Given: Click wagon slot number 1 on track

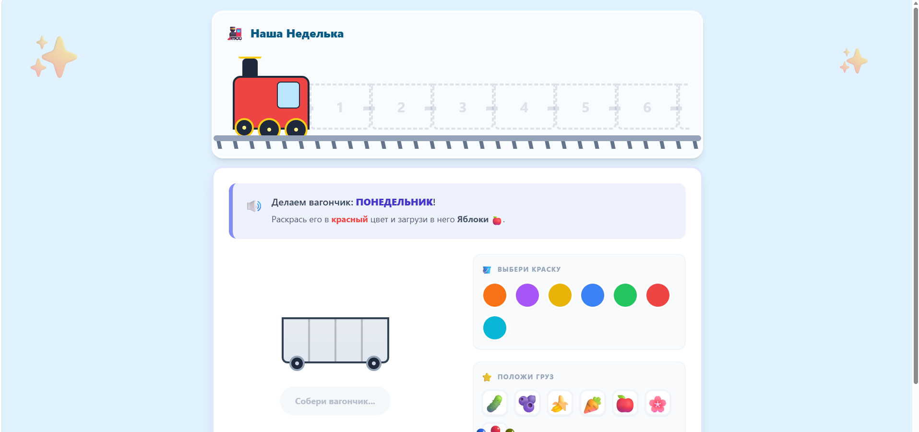Looking at the screenshot, I should (x=340, y=107).
